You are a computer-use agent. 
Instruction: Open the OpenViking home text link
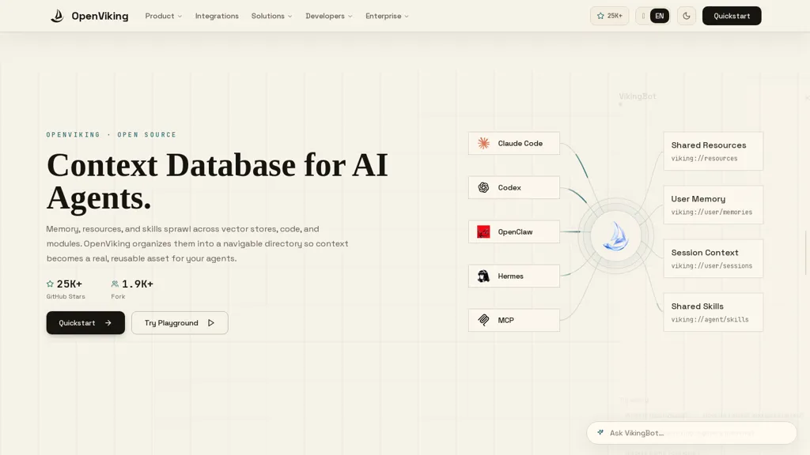(100, 16)
